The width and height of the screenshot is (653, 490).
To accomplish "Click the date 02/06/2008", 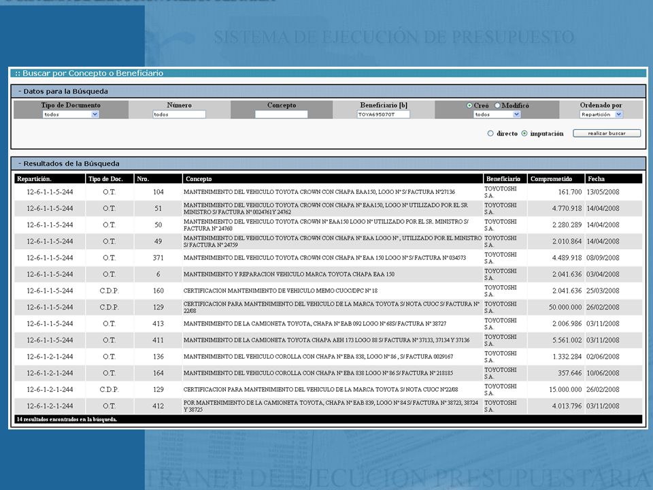I will point(603,357).
